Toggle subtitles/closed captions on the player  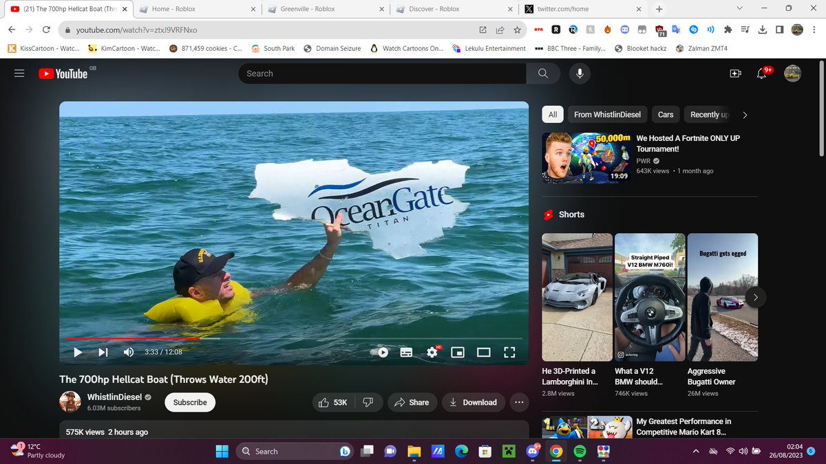click(407, 352)
